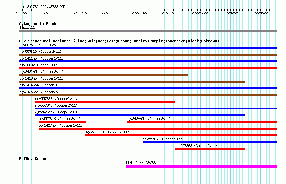The image size is (286, 184).
Task: Open the dgv2425n54 (Cooper2011) label
Action: [41, 92]
